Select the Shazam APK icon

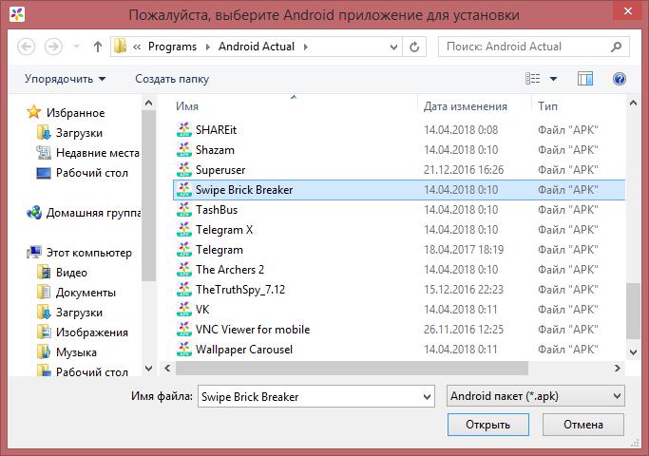[x=184, y=149]
